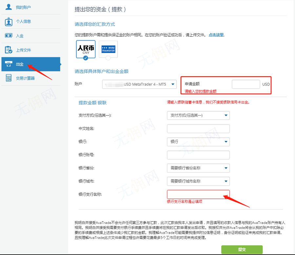The height and width of the screenshot is (255, 295).
Task: Select the 人民币 CNY payment method
Action: 86,47
